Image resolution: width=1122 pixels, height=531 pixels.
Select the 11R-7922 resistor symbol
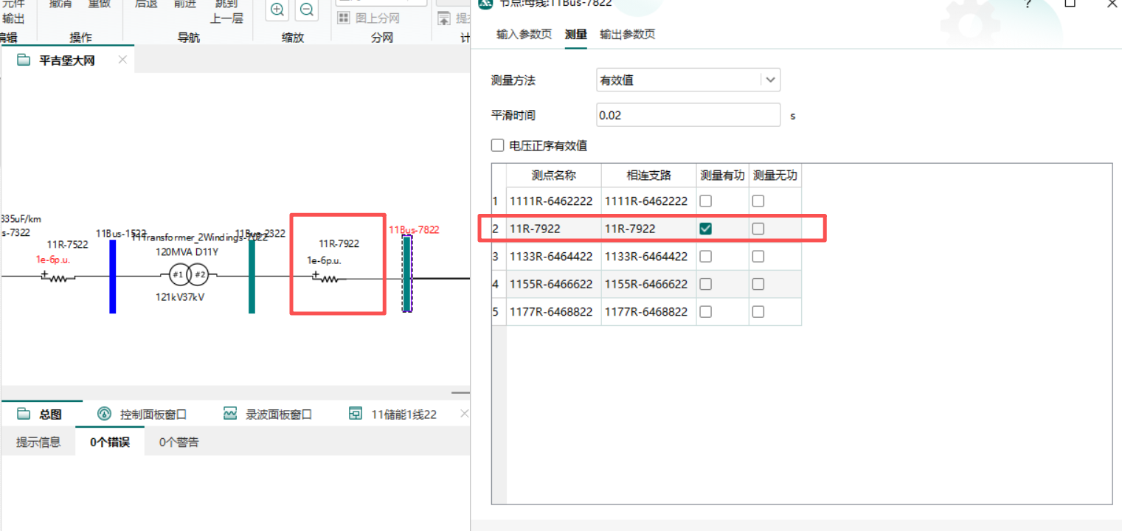click(x=328, y=278)
